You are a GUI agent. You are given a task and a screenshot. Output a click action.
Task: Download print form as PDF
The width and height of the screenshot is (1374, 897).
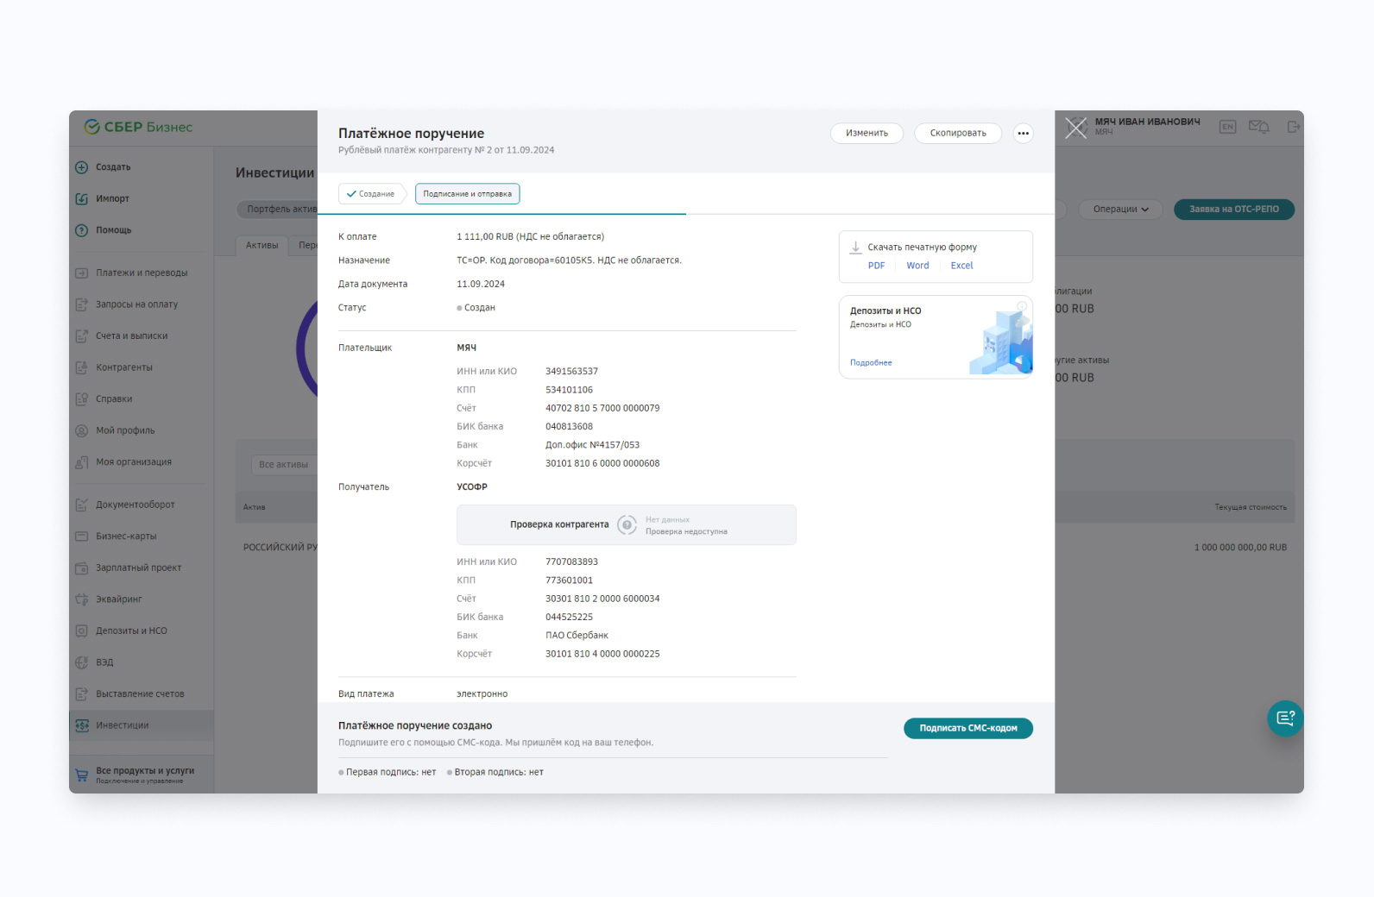click(x=876, y=266)
